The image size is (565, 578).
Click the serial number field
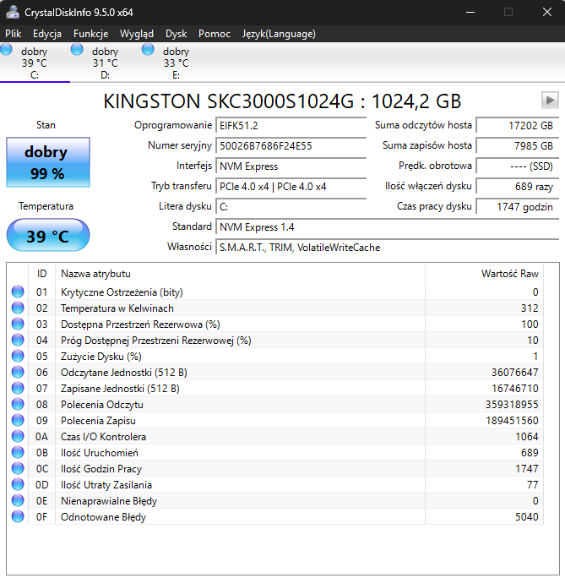[291, 146]
